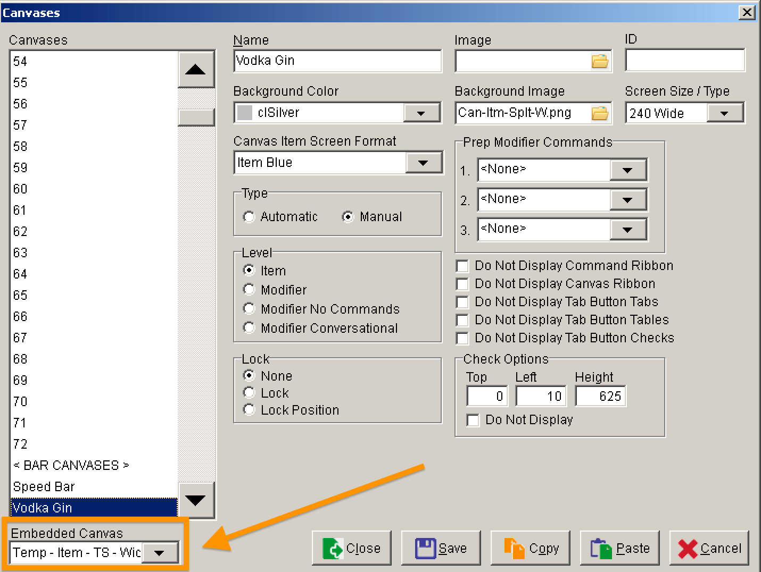The height and width of the screenshot is (572, 761).
Task: Select Lock Position in the Lock group
Action: (x=249, y=409)
